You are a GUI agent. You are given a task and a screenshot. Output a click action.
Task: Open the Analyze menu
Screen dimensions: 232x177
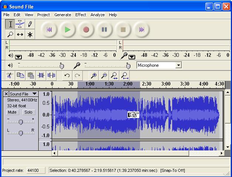tap(98, 15)
